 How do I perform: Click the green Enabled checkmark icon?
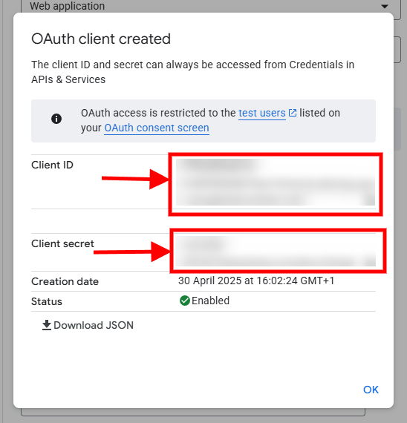185,301
